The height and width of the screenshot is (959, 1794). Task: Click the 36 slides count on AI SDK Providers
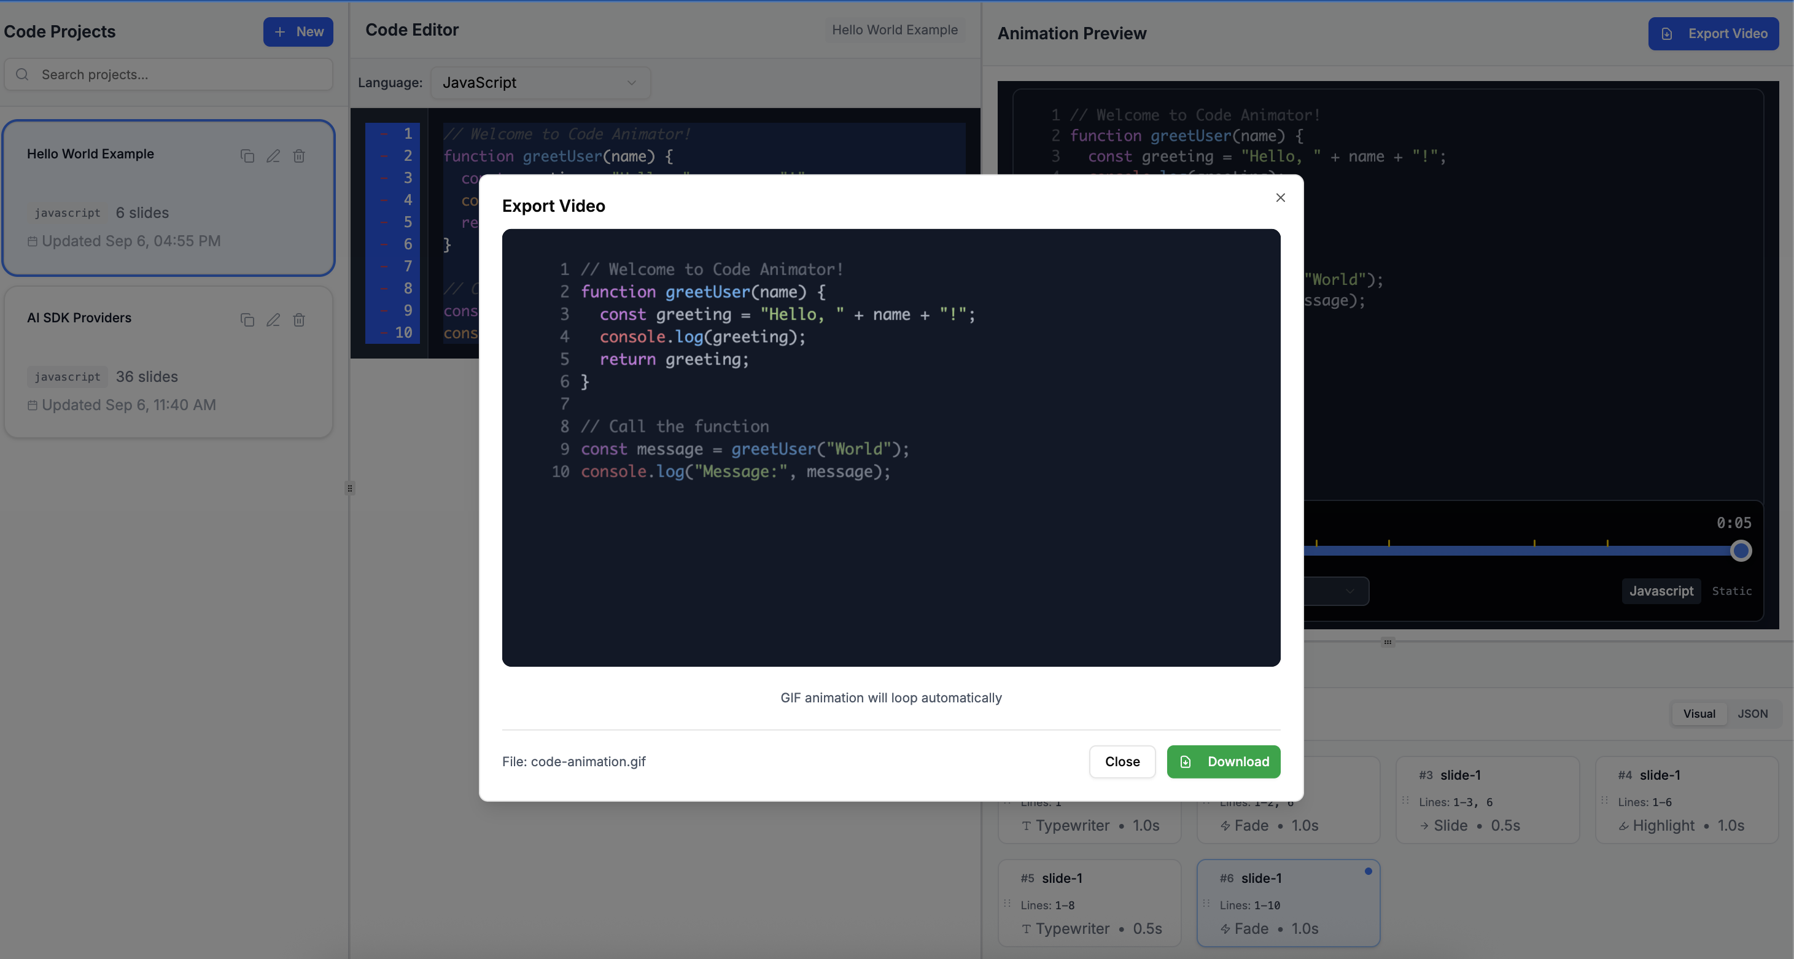tap(147, 377)
